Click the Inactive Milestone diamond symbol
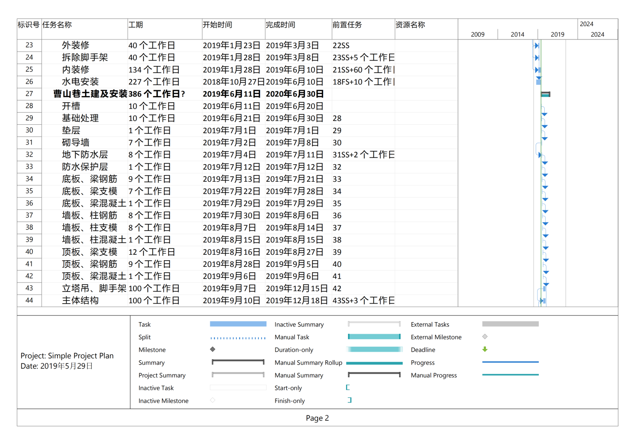 click(x=213, y=400)
